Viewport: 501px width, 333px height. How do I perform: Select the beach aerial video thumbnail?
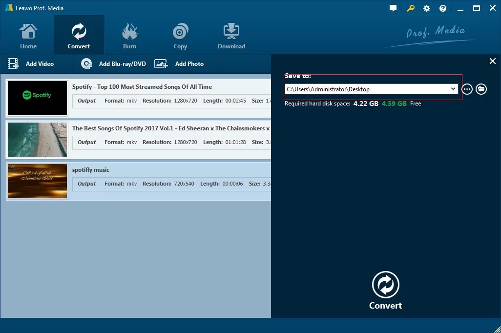(x=38, y=140)
